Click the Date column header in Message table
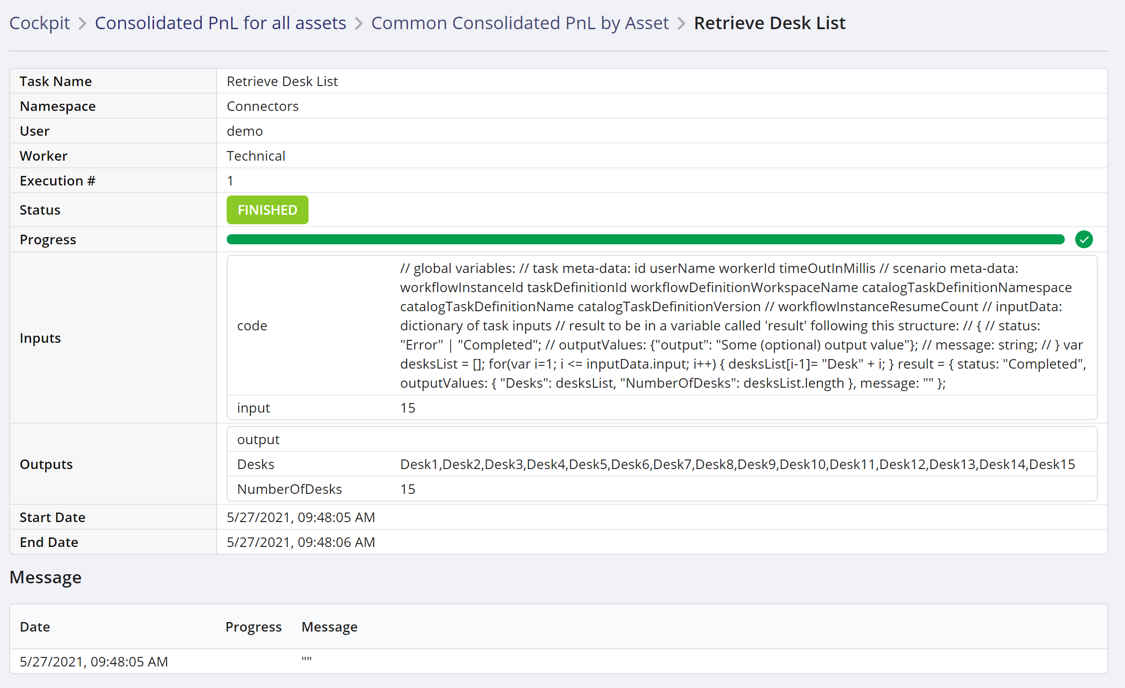The height and width of the screenshot is (688, 1125). click(x=35, y=627)
